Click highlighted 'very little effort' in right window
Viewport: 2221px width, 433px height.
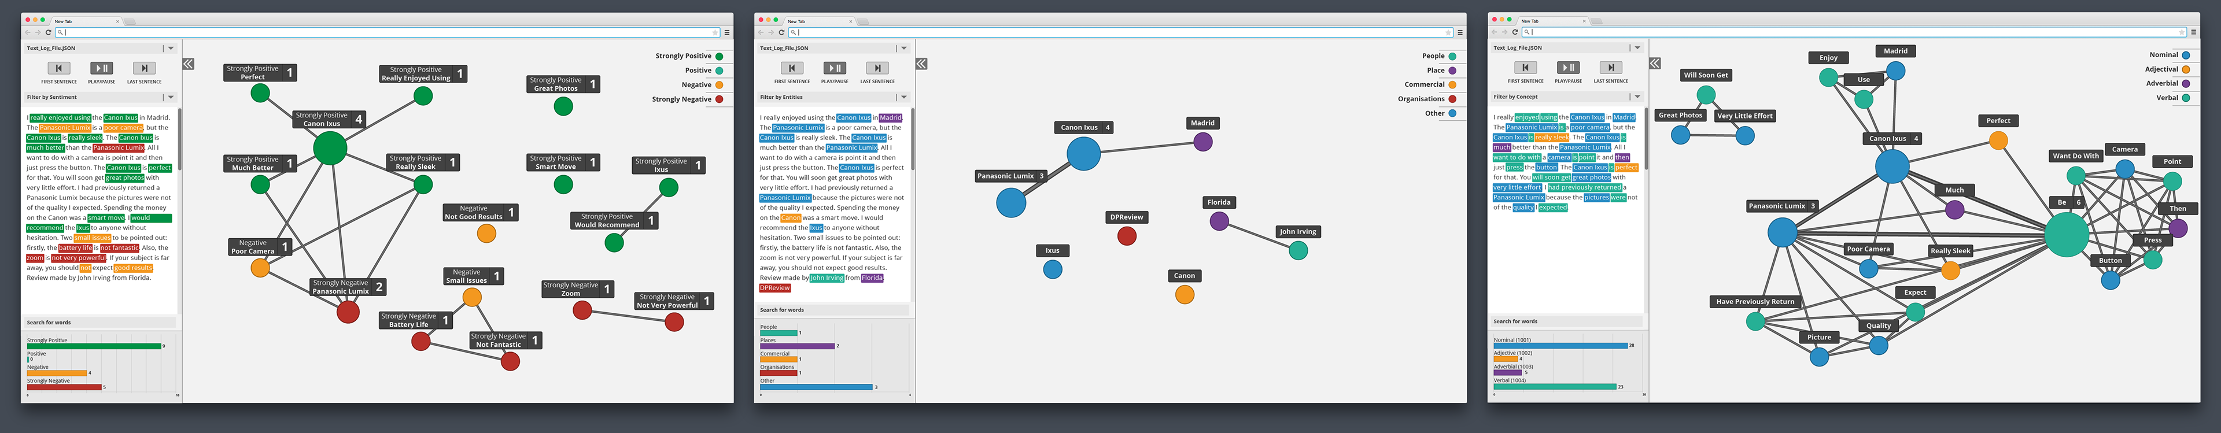coord(1518,187)
